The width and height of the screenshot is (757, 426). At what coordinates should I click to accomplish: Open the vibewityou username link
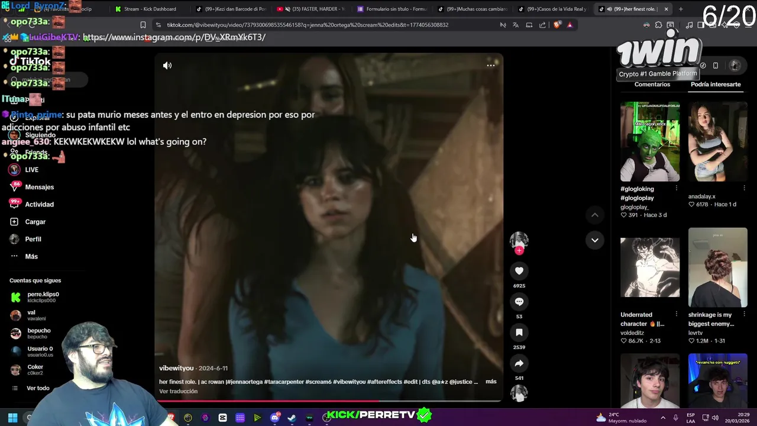tap(176, 368)
